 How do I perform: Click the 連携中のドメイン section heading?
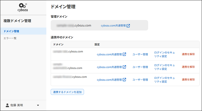pos(62,38)
